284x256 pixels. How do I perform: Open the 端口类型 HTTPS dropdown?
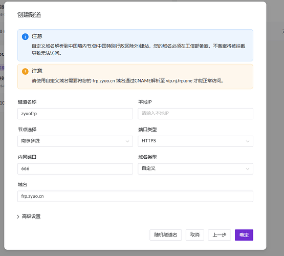195,141
